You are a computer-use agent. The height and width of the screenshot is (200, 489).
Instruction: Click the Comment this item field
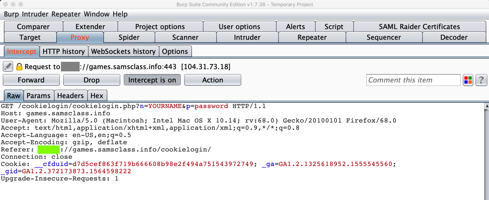click(413, 80)
